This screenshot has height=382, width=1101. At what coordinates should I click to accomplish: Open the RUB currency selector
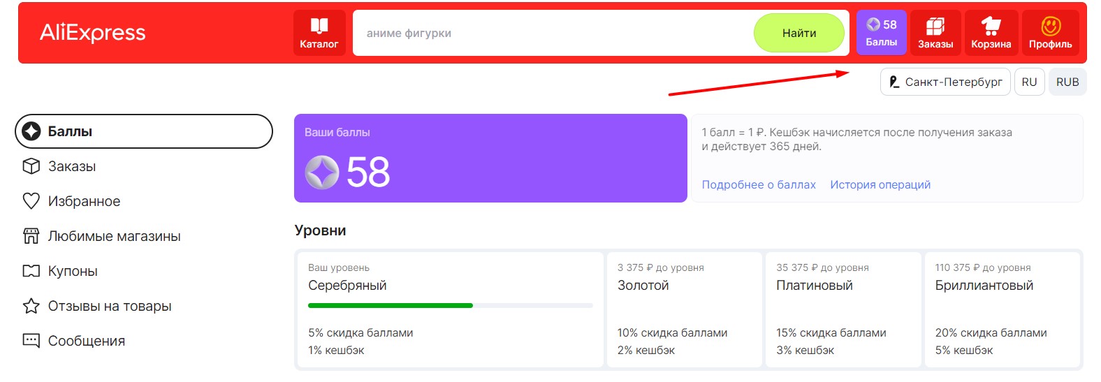[x=1067, y=82]
